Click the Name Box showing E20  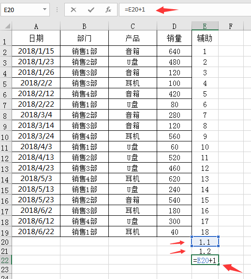pyautogui.click(x=25, y=10)
